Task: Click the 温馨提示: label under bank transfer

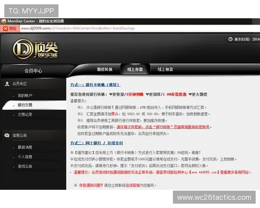Action: coord(78,101)
